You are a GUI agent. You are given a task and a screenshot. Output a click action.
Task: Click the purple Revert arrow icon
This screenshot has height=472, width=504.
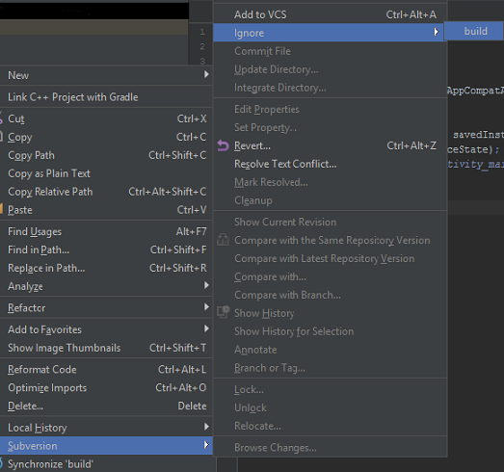click(x=223, y=145)
